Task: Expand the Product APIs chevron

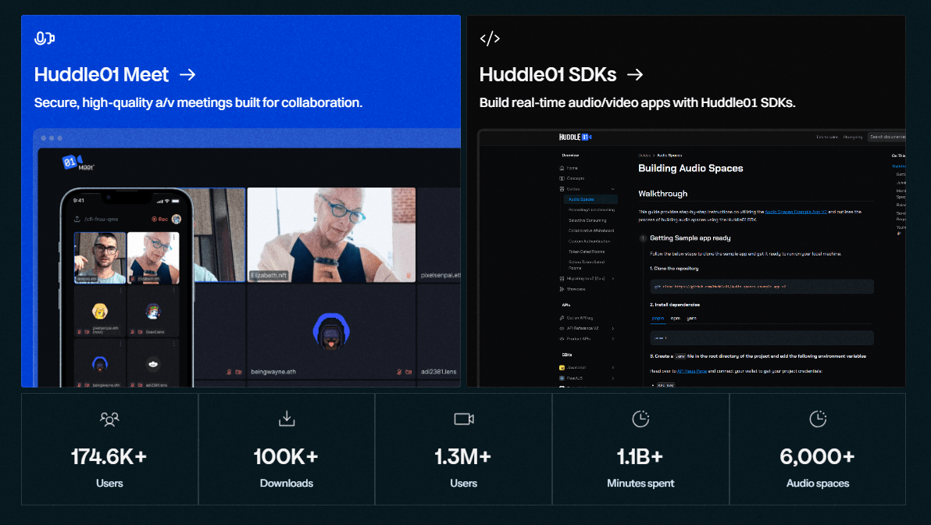Action: point(613,339)
